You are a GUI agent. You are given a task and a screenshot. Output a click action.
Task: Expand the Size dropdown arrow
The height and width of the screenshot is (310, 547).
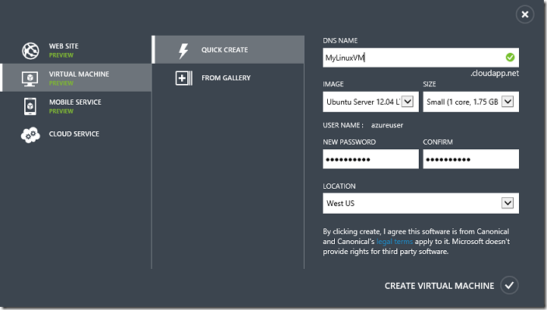507,102
